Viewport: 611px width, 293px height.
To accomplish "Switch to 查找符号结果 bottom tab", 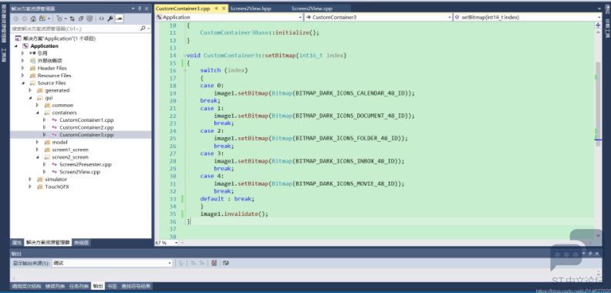I will [x=136, y=286].
